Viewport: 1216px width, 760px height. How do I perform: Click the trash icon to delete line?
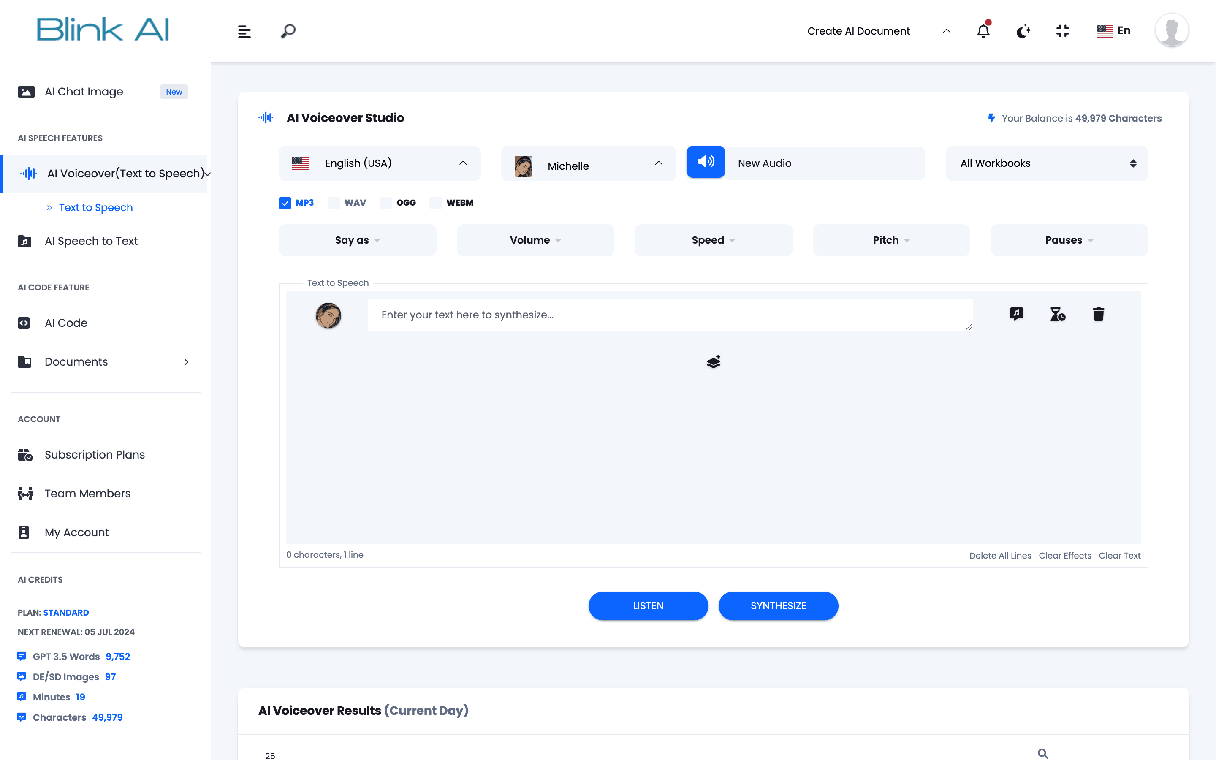click(1099, 314)
